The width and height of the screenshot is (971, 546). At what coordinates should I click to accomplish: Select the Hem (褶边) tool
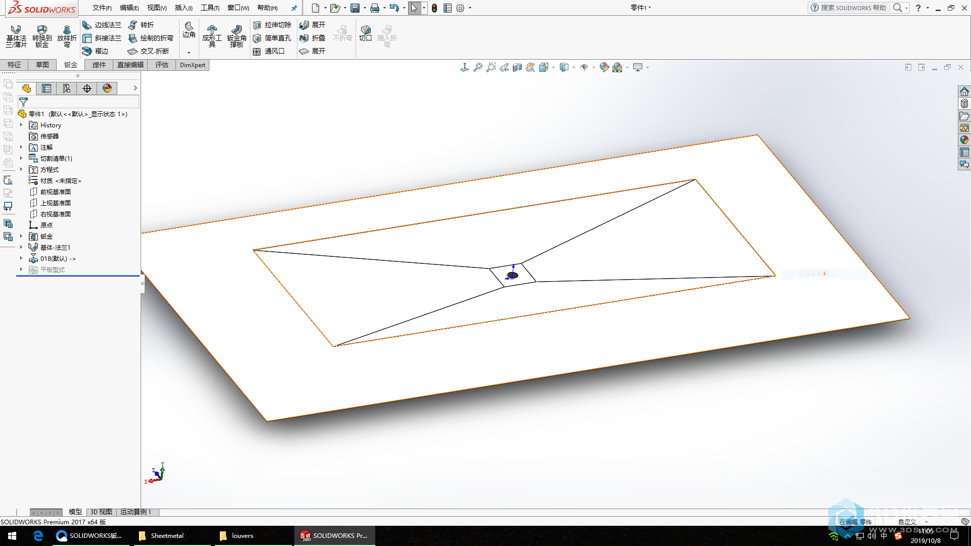[96, 51]
